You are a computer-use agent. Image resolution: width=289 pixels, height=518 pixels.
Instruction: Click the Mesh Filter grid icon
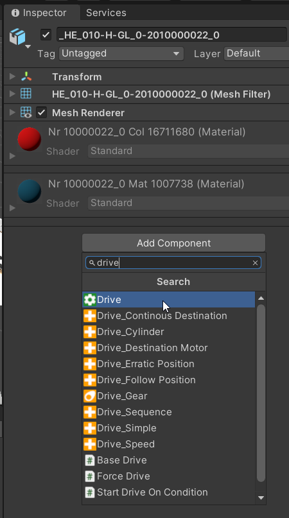click(26, 94)
